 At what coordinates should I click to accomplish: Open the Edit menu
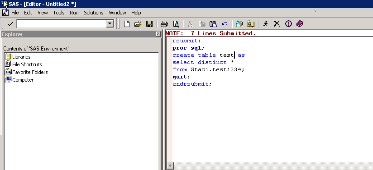[x=28, y=13]
